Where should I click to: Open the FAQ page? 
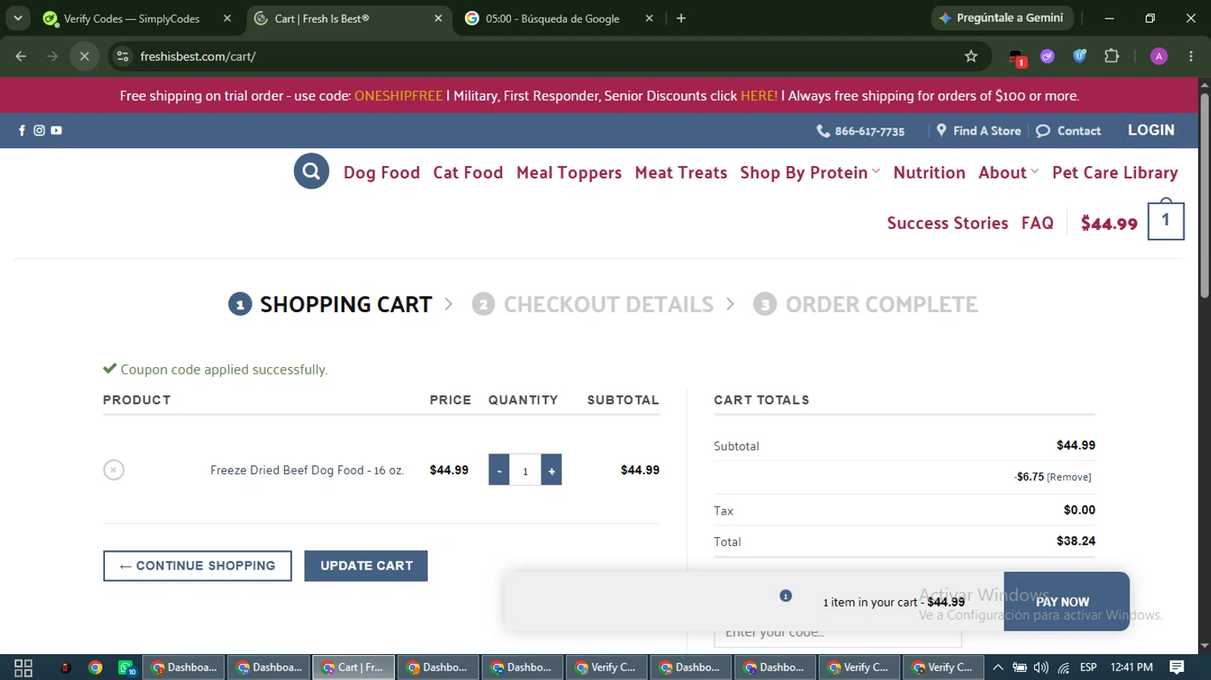click(x=1037, y=223)
